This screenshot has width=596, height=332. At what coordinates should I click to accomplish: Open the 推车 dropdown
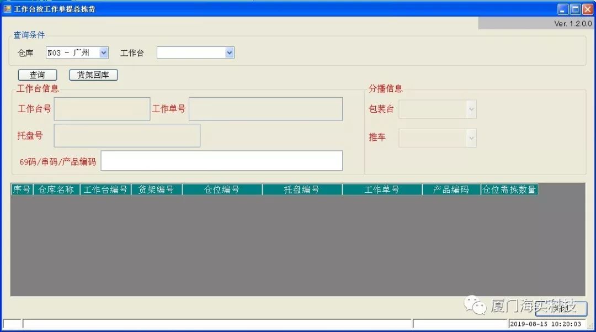click(471, 138)
